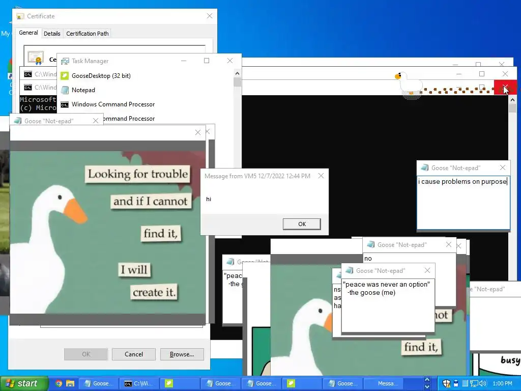Click the Browse... button
521x391 pixels.
click(182, 354)
